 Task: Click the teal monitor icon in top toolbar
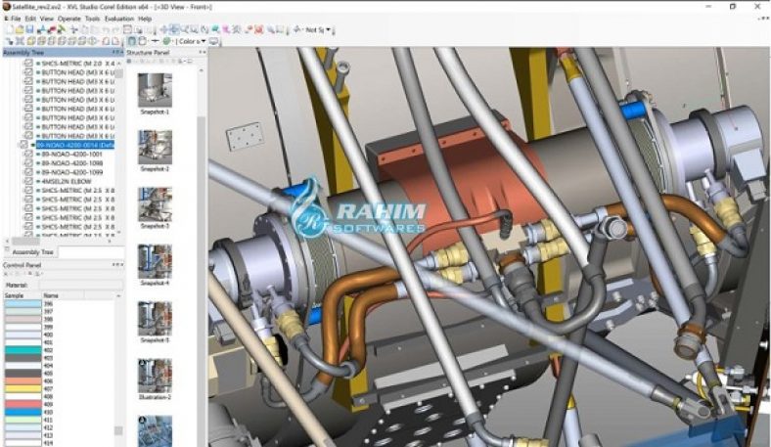coord(215,30)
